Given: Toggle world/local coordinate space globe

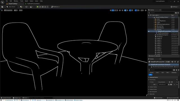Looking at the screenshot, I should 120,10.
